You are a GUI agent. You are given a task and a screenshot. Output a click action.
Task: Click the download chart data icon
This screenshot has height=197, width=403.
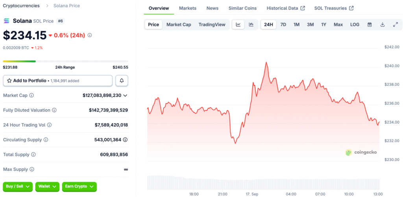point(383,25)
